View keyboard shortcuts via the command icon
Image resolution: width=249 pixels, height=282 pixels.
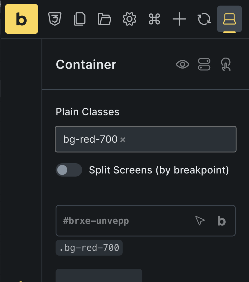[x=154, y=19]
